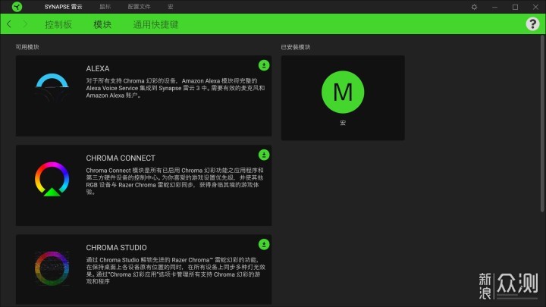Click the 可用模块 section heading
The height and width of the screenshot is (307, 546).
pos(27,47)
